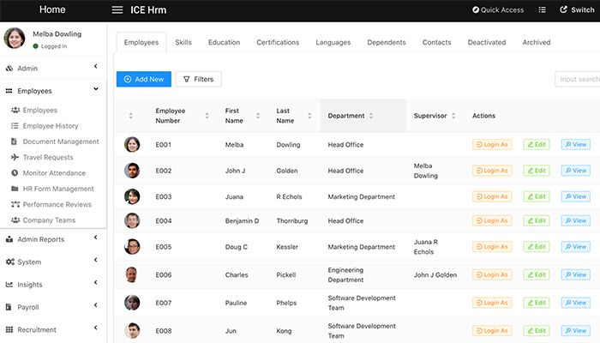Click the Document Management file icon

15,141
